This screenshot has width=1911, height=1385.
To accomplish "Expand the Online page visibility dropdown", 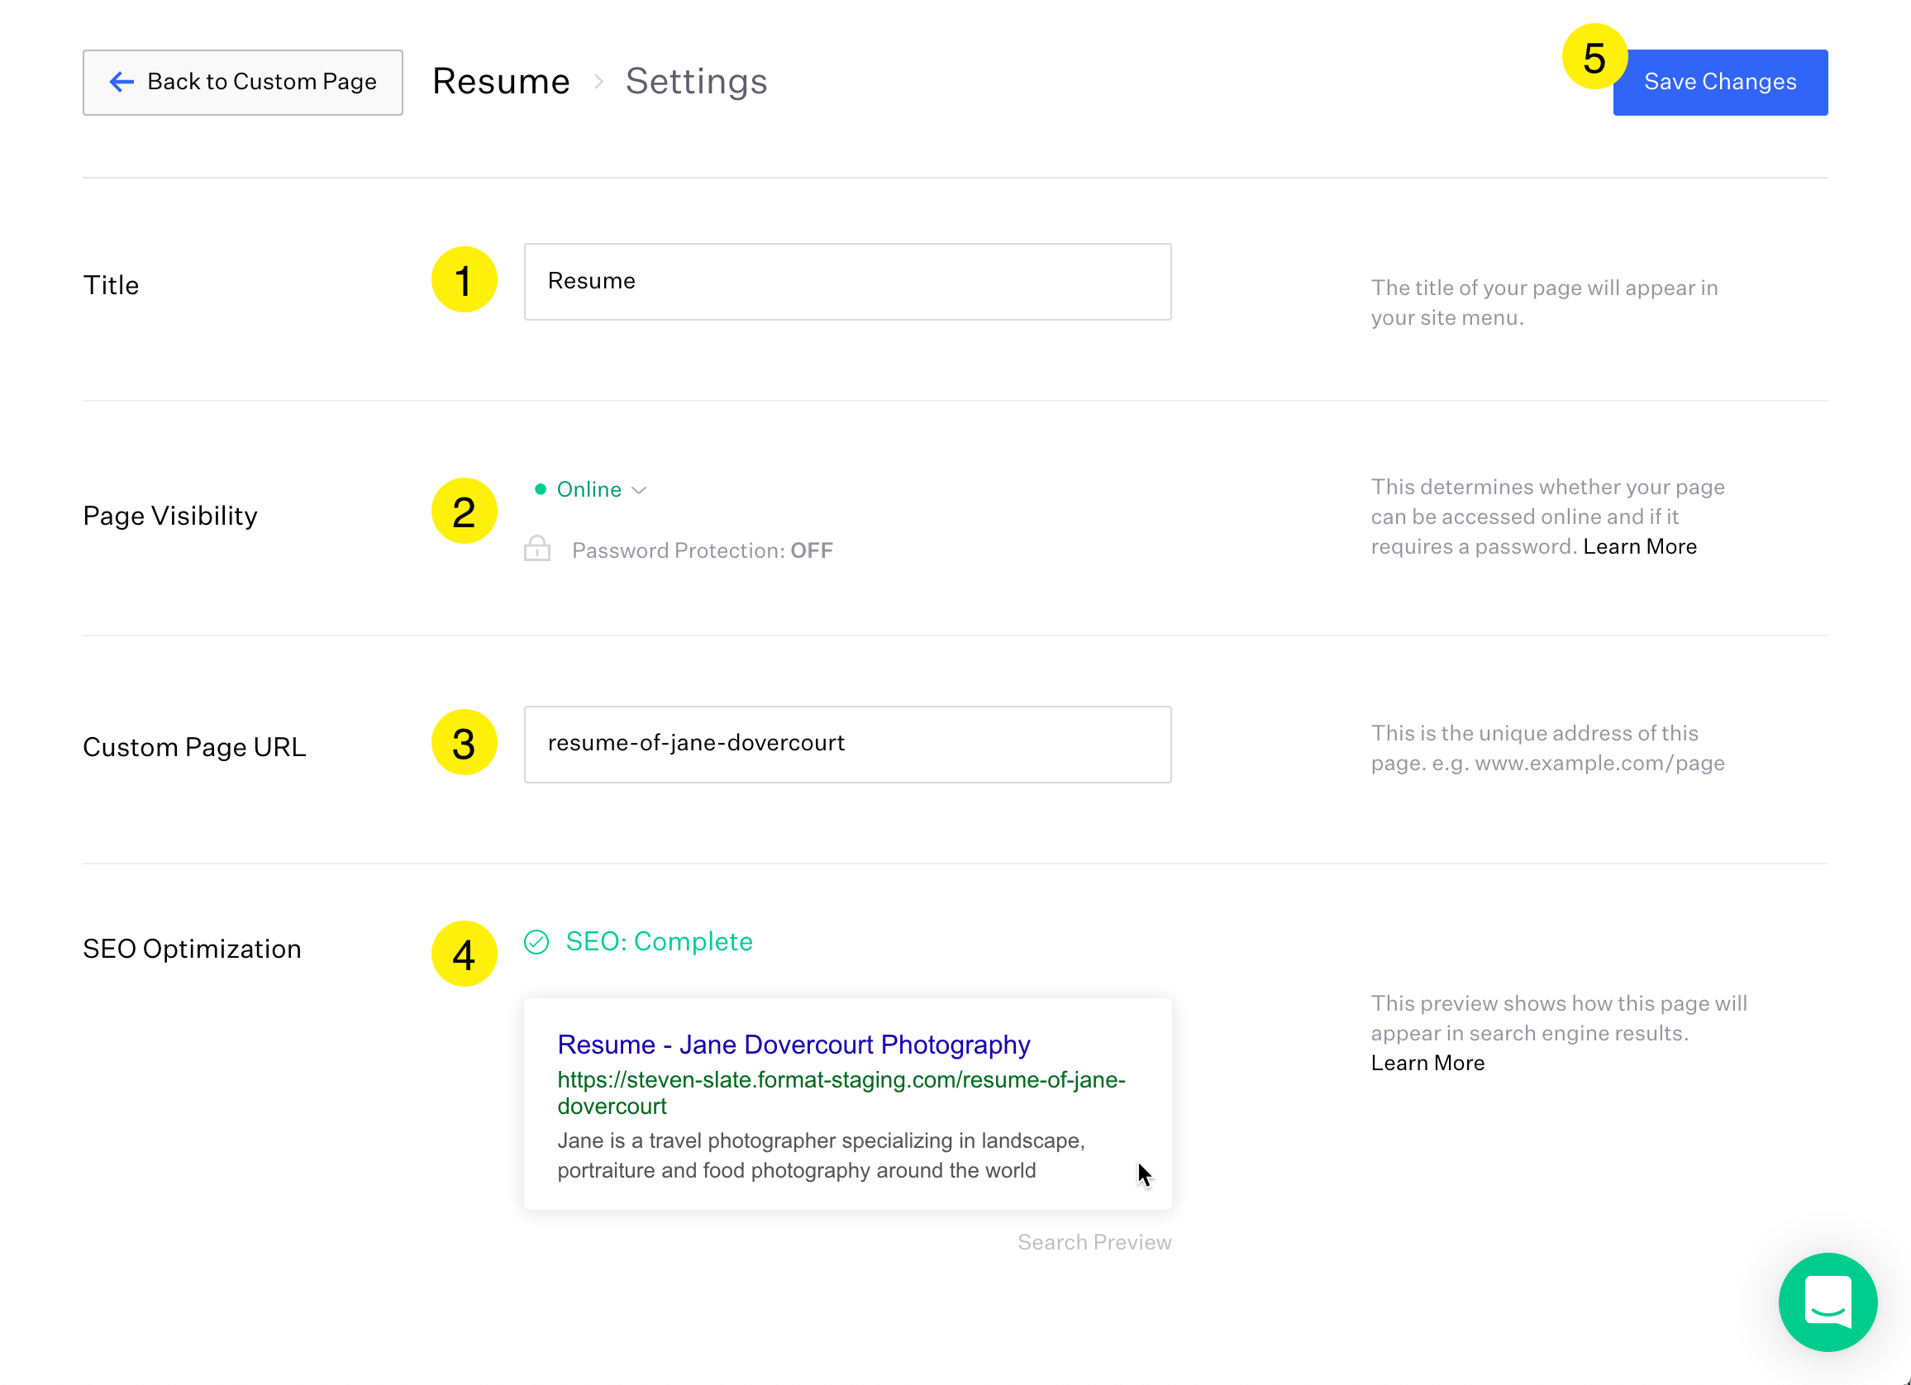I will [590, 488].
